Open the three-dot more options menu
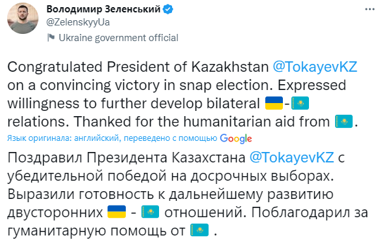The image size is (380, 242). (x=370, y=9)
